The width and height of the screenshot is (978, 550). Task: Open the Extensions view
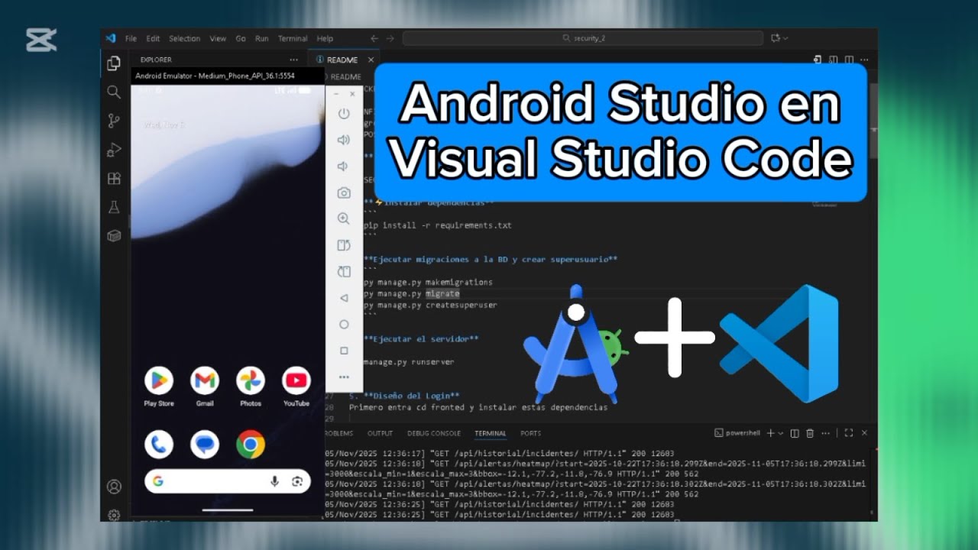pos(114,179)
